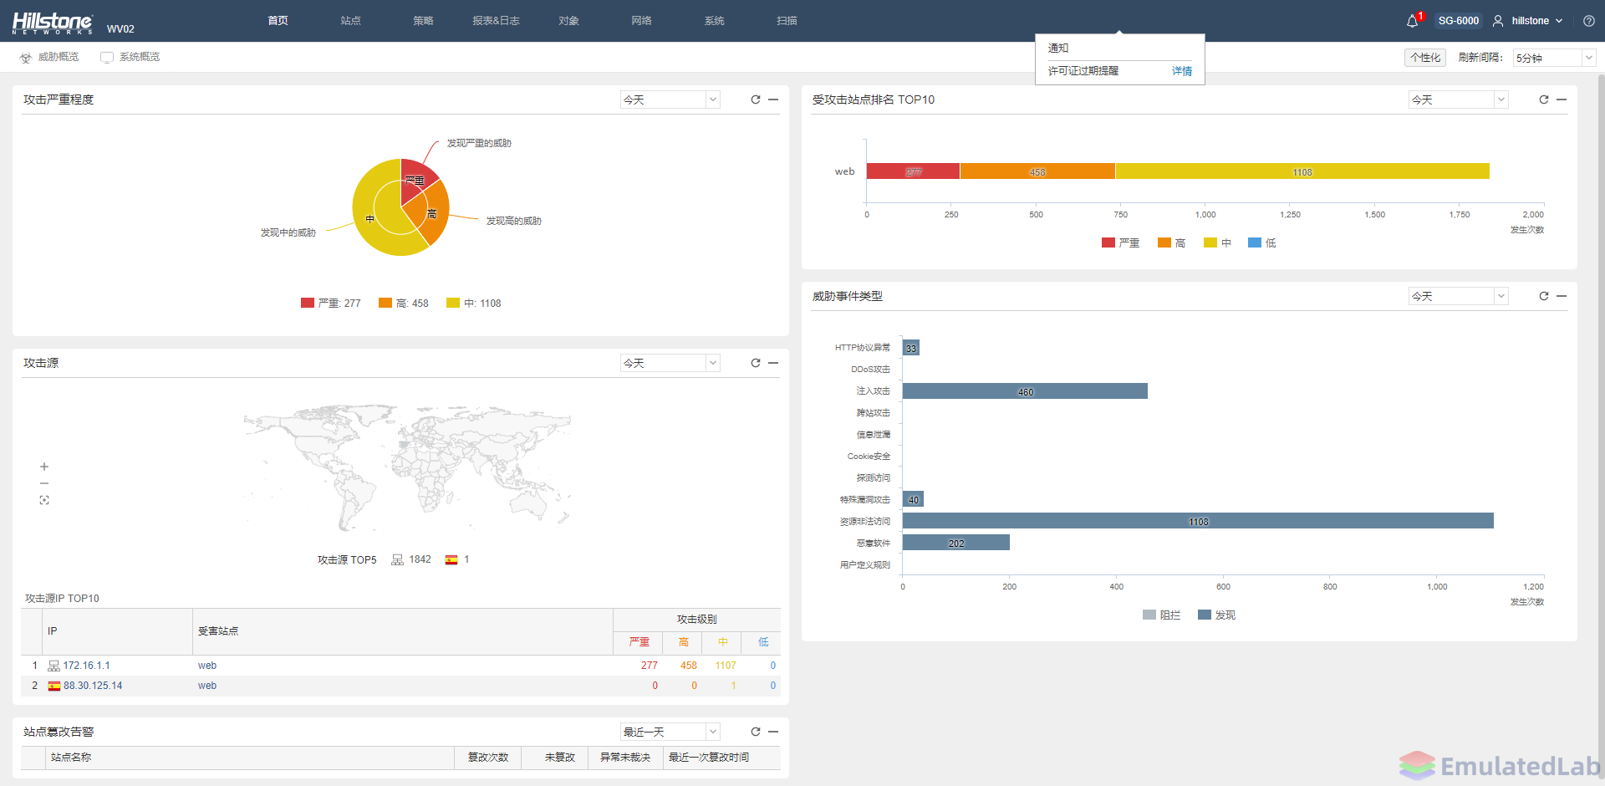
Task: Click the network icon beside 1842
Action: tap(398, 560)
